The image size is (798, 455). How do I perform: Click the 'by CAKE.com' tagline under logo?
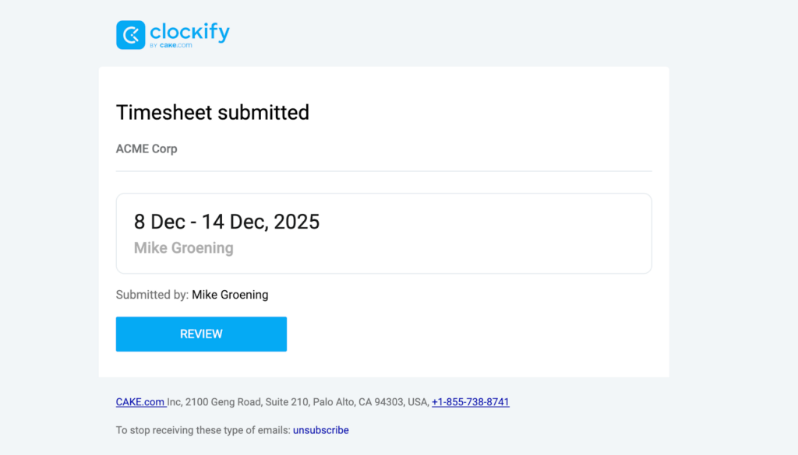coord(171,46)
